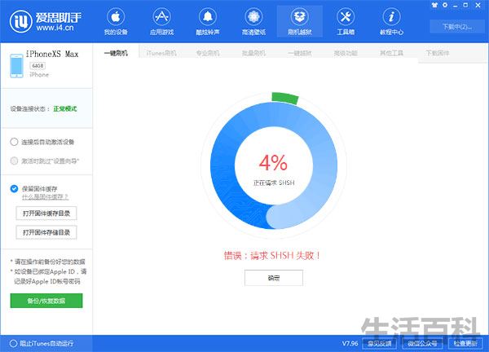This screenshot has height=352, width=489.
Task: Click the circular 4% progress ring
Action: 274,165
